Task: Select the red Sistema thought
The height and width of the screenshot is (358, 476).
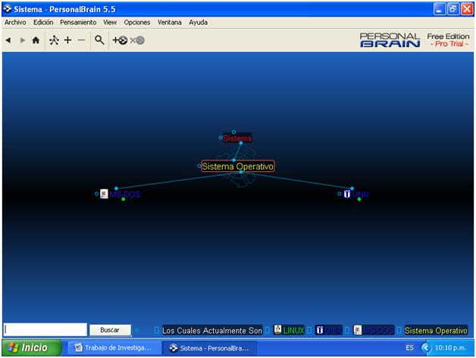Action: coord(237,139)
